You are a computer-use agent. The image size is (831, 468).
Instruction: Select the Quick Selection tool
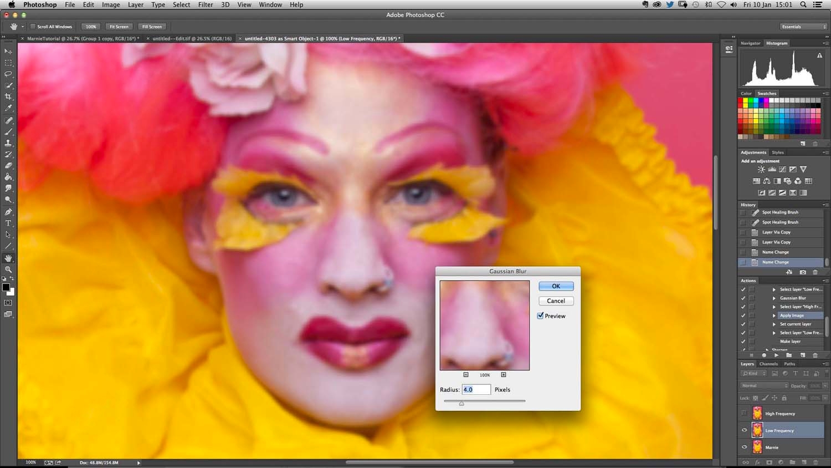pos(8,85)
